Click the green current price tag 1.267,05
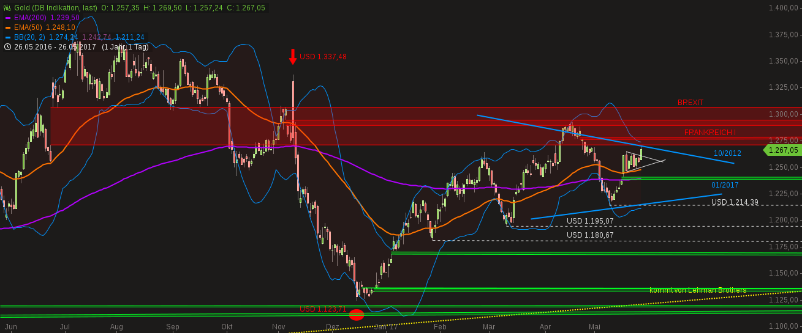 pyautogui.click(x=782, y=150)
